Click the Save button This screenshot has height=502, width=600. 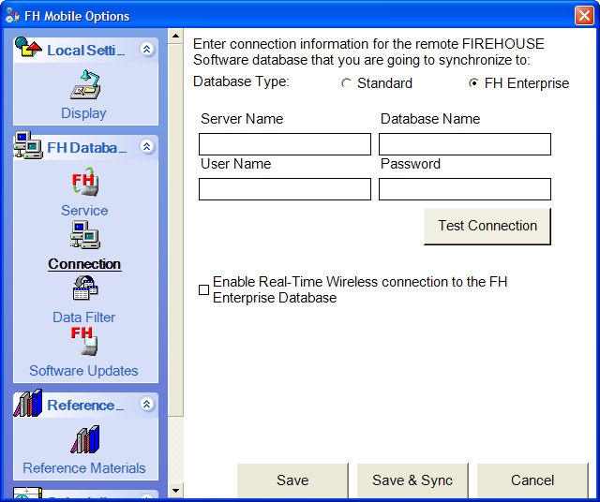pyautogui.click(x=292, y=480)
